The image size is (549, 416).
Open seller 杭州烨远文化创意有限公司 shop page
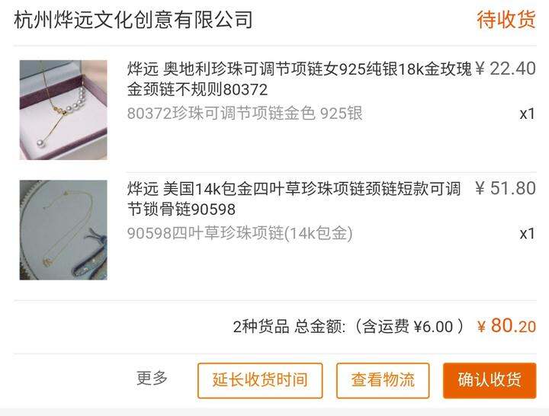click(133, 20)
